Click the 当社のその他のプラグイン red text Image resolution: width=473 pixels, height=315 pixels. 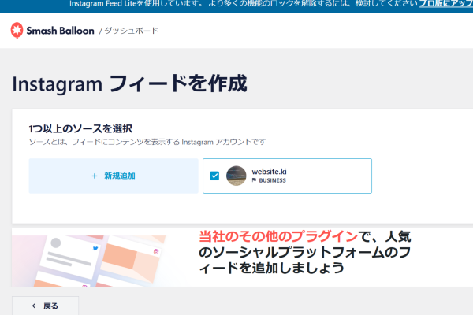(x=278, y=236)
